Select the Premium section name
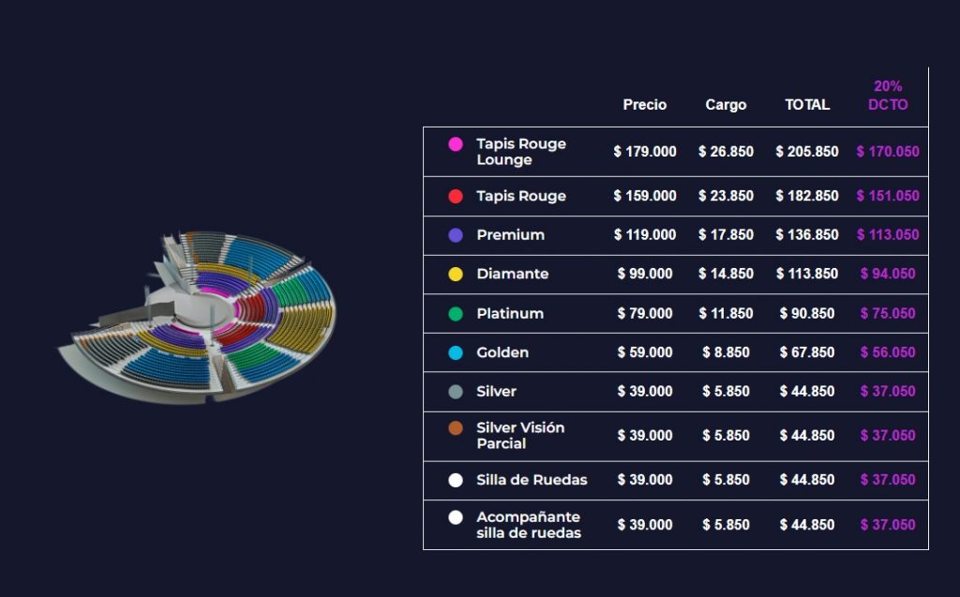The height and width of the screenshot is (597, 960). pos(510,235)
